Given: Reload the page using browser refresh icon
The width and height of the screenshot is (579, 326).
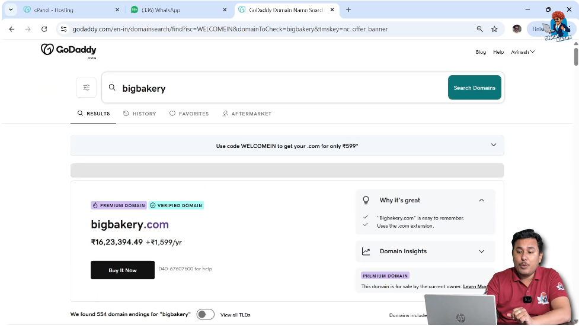Looking at the screenshot, I should pos(44,29).
